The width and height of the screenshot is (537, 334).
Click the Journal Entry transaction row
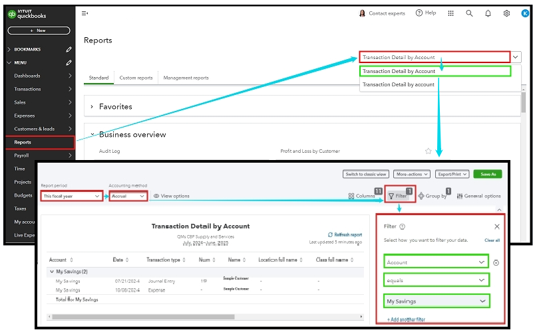205,282
